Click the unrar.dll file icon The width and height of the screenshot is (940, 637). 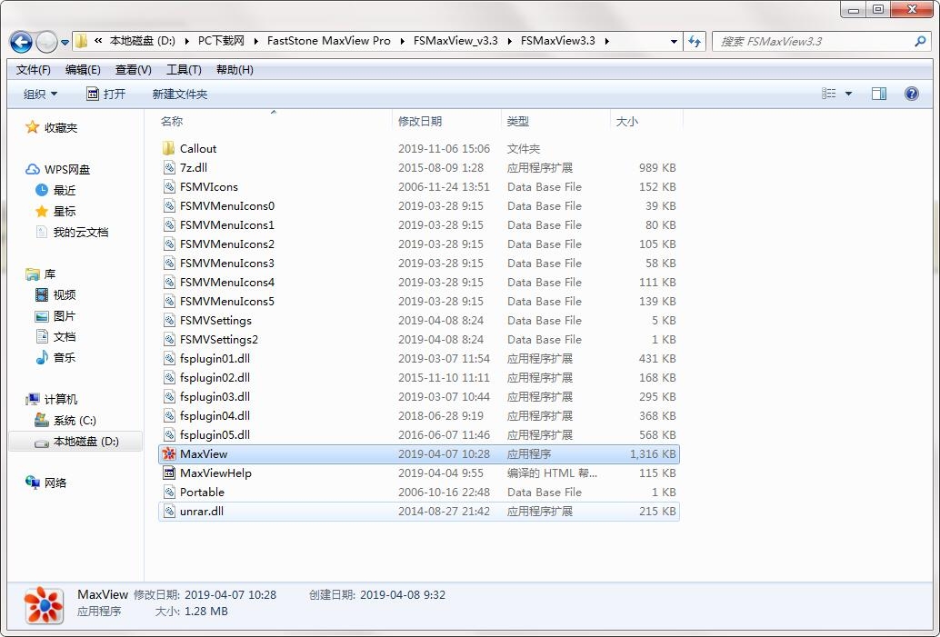tap(169, 512)
